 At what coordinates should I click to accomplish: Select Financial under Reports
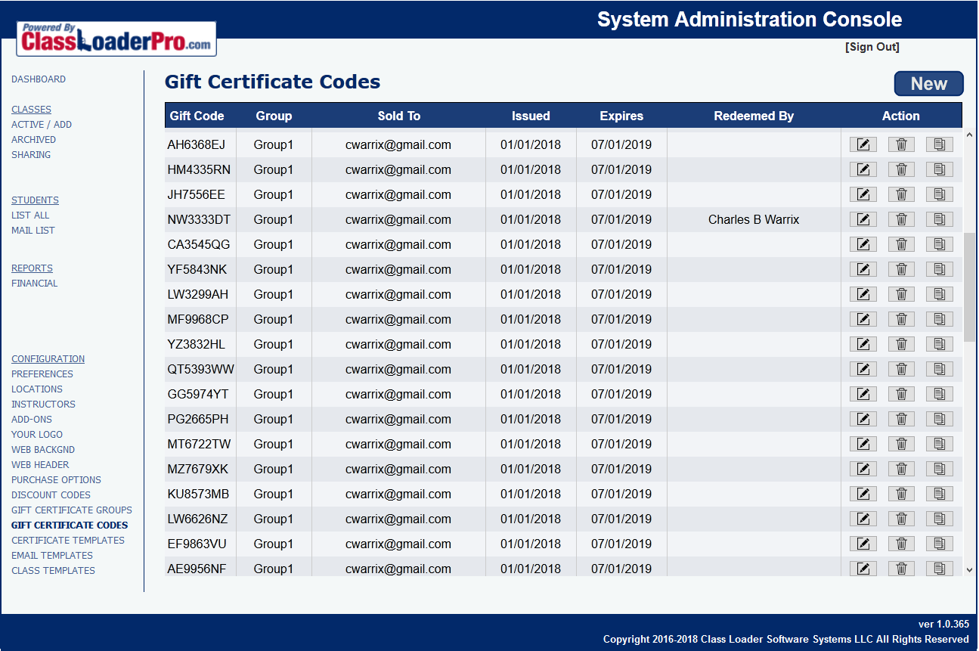coord(35,284)
